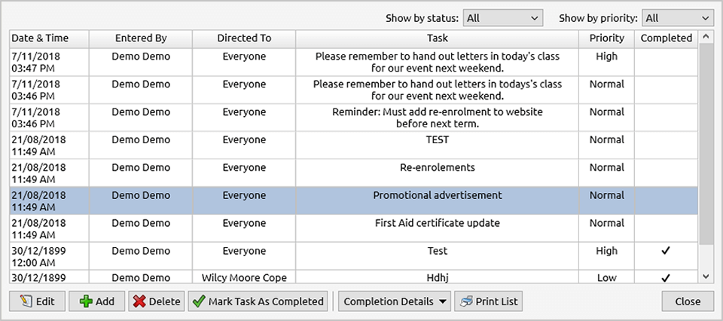The width and height of the screenshot is (723, 321).
Task: Select the Re-enrolements task row
Action: click(x=437, y=167)
